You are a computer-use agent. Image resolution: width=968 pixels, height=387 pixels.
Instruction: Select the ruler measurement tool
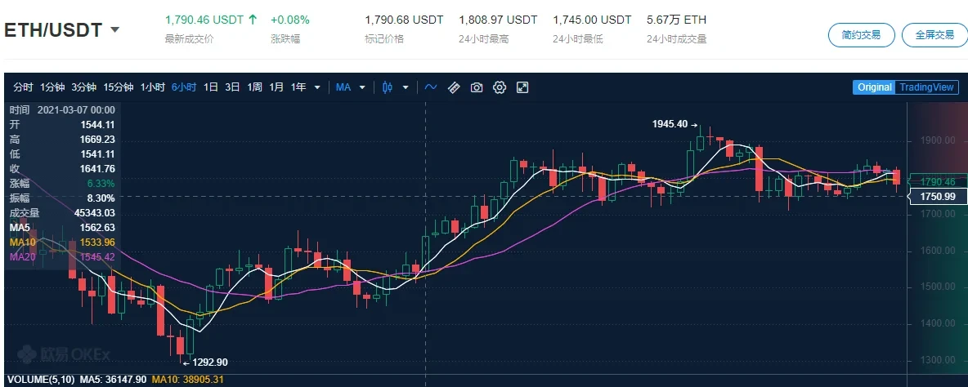(454, 87)
